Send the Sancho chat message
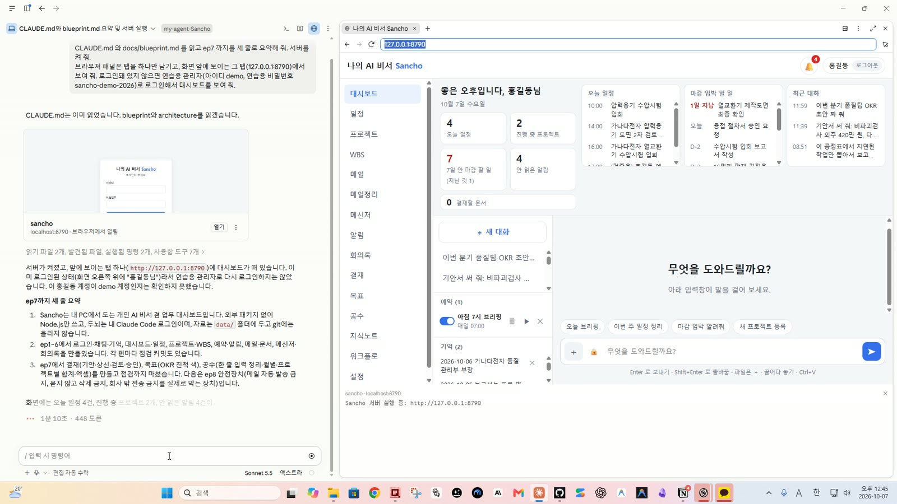The height and width of the screenshot is (504, 897). (871, 352)
